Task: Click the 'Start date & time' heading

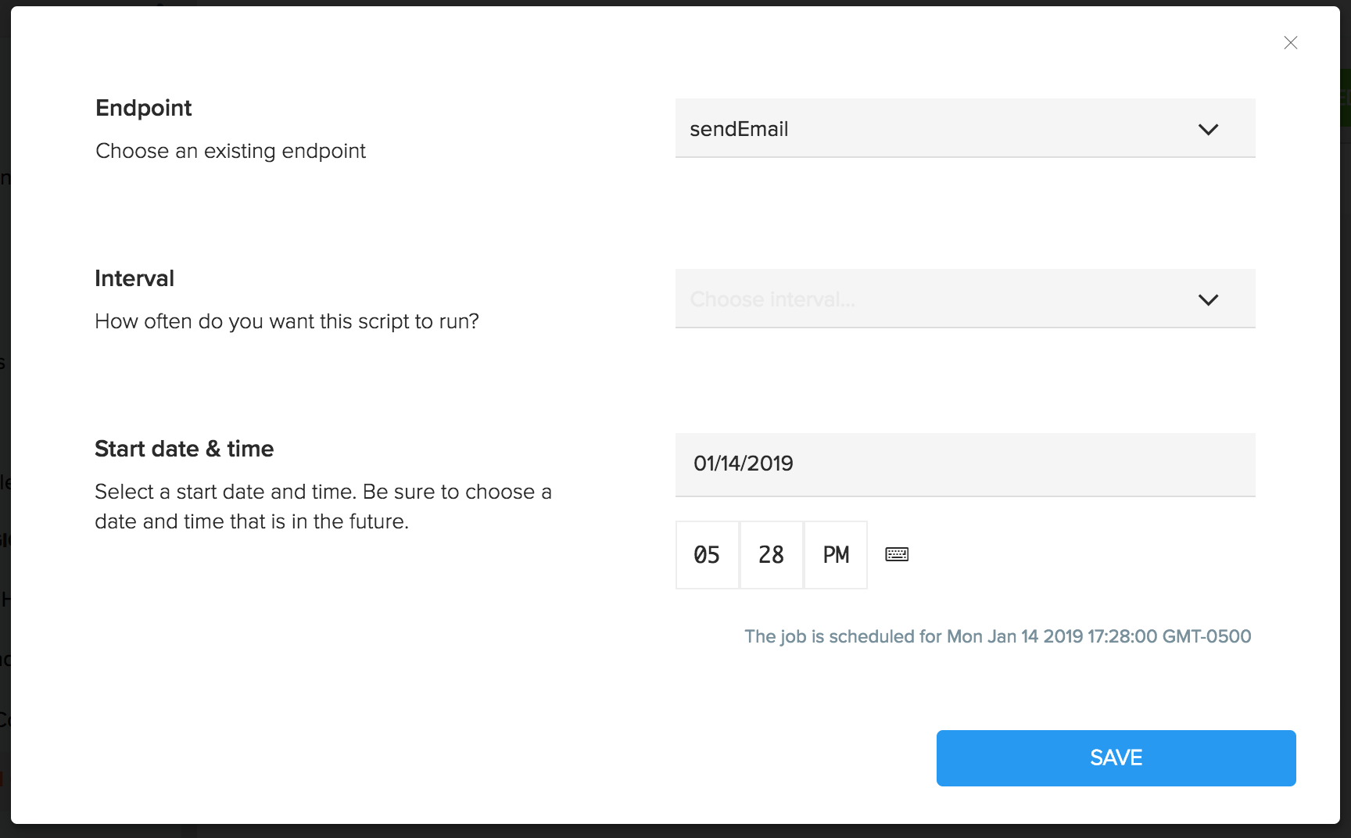Action: pos(184,449)
